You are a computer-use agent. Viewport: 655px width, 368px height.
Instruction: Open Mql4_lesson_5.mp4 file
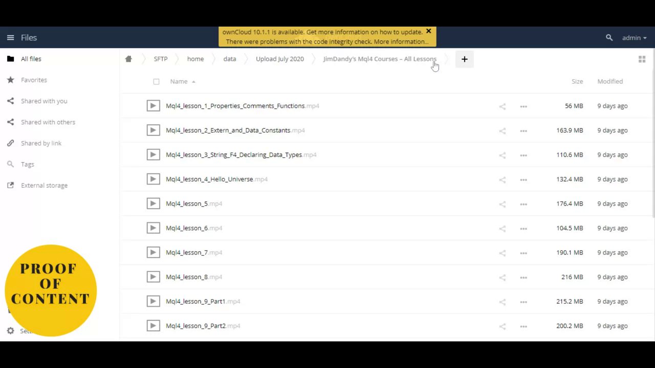tap(194, 203)
